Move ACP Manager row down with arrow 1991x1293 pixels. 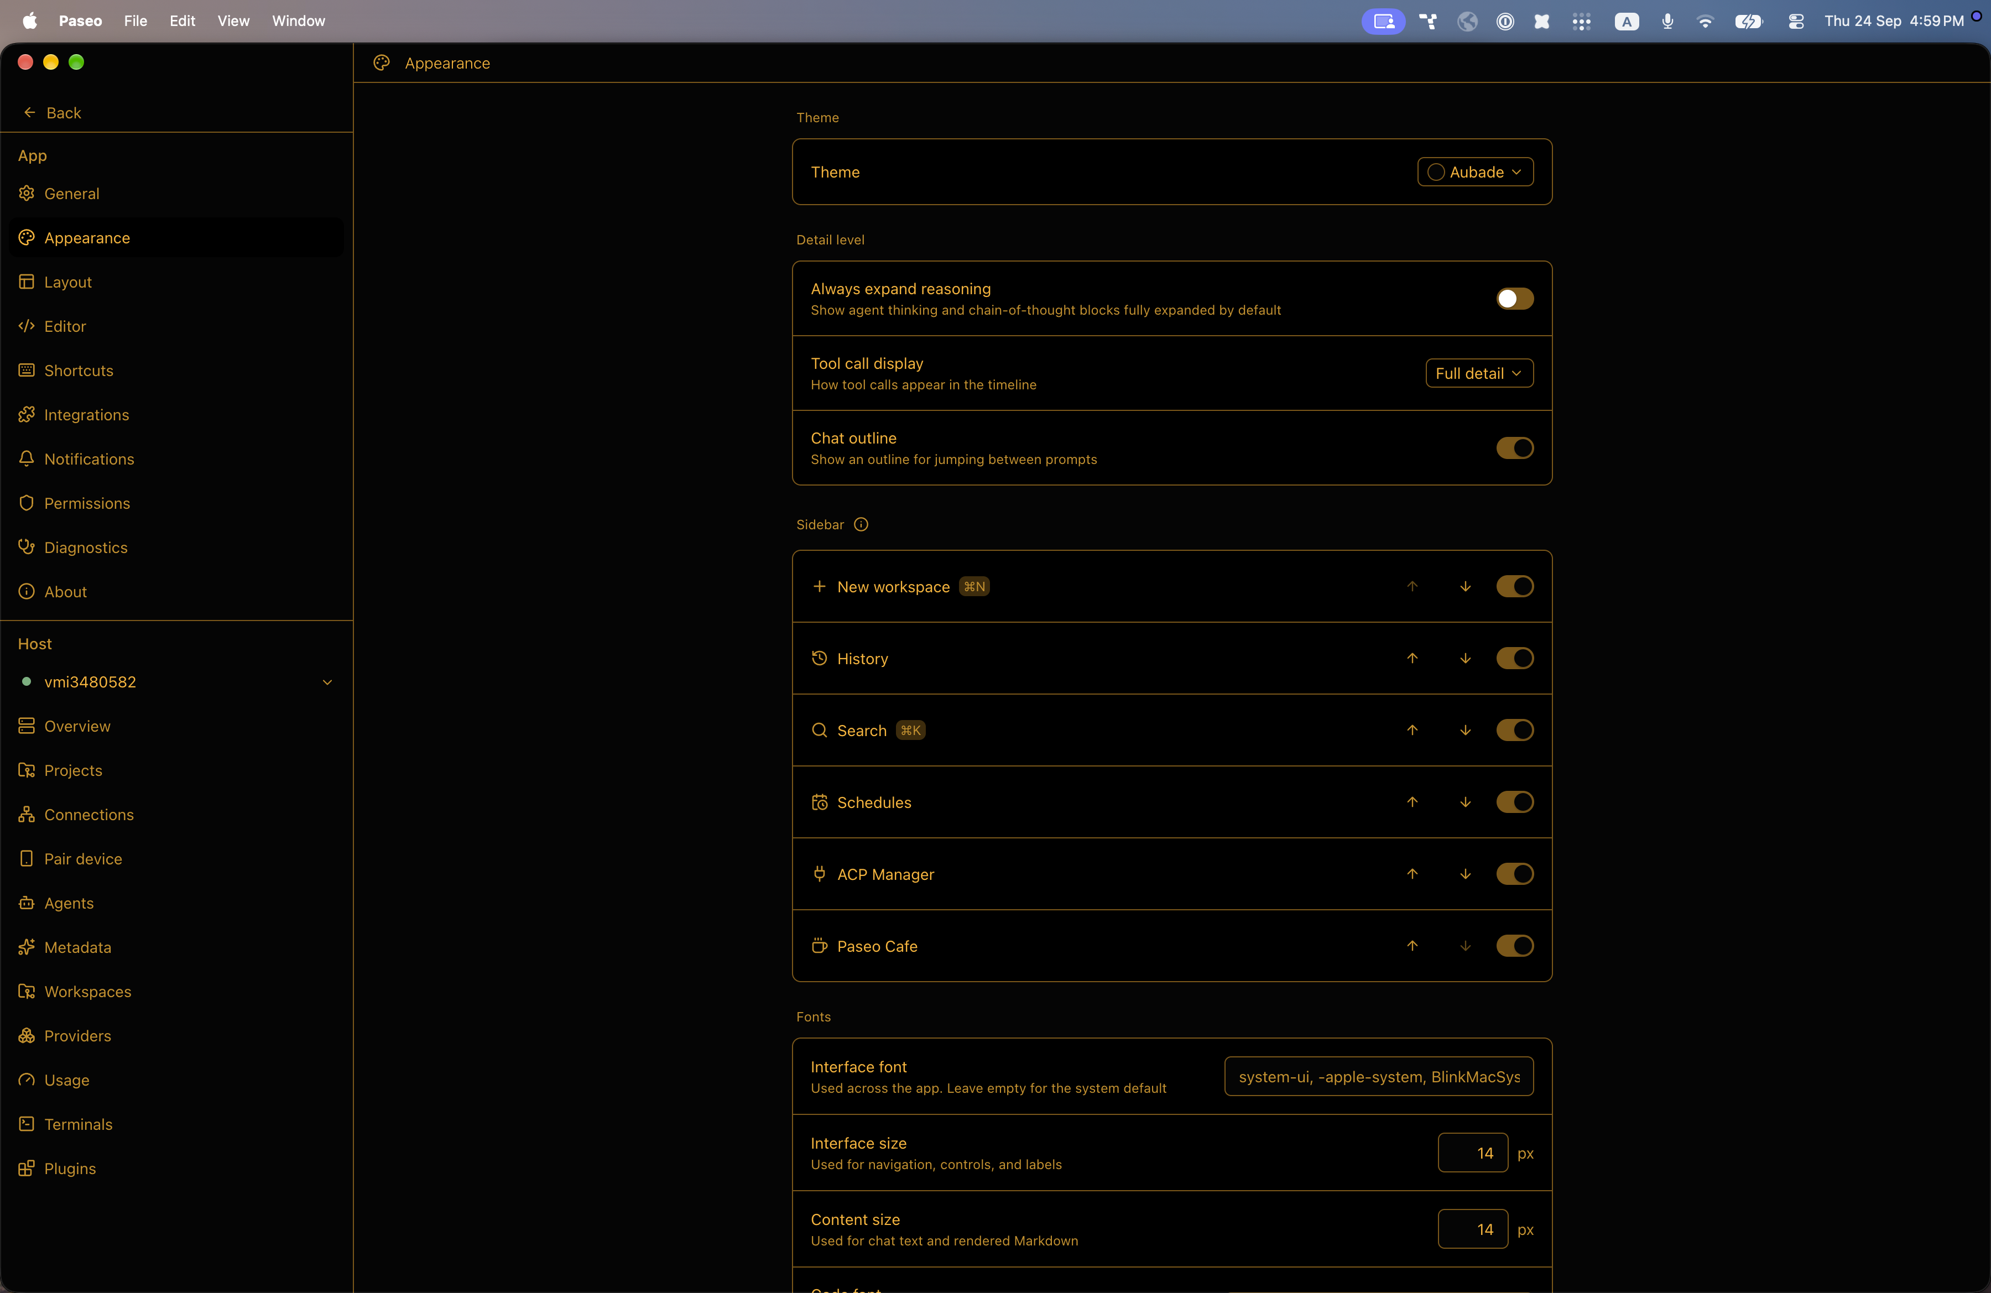tap(1466, 874)
